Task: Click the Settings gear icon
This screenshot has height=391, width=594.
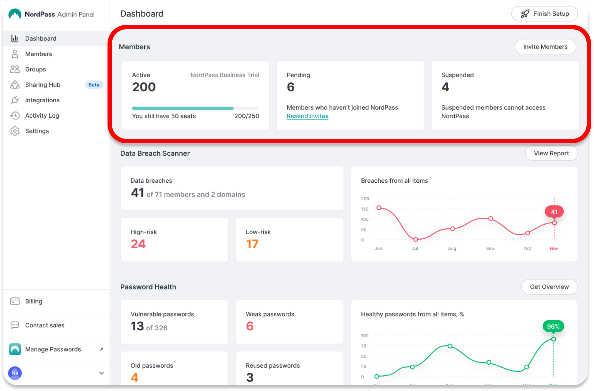Action: tap(15, 131)
